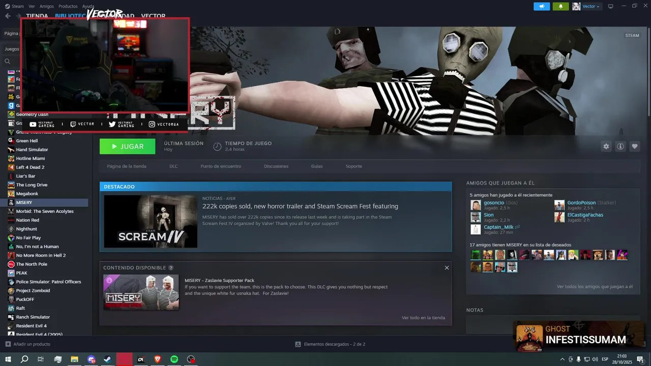Viewport: 651px width, 366px height.
Task: Open the game settings gear icon
Action: [x=606, y=146]
